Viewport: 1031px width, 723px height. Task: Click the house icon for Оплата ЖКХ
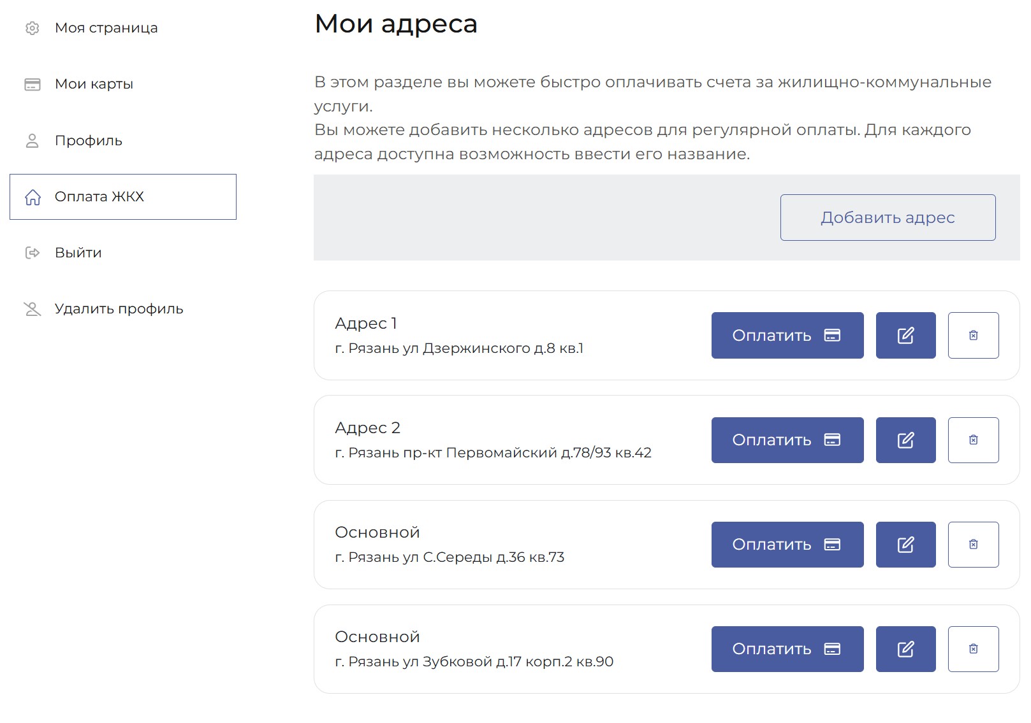33,197
